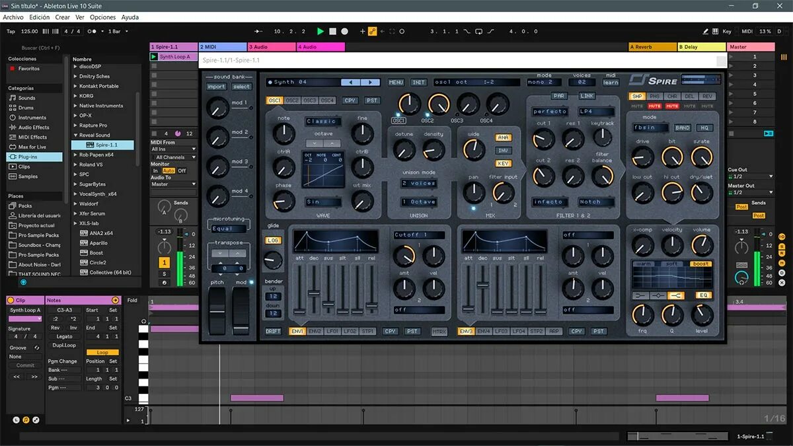Go to next preset arrow in Spire
Image resolution: width=793 pixels, height=446 pixels.
pyautogui.click(x=370, y=83)
